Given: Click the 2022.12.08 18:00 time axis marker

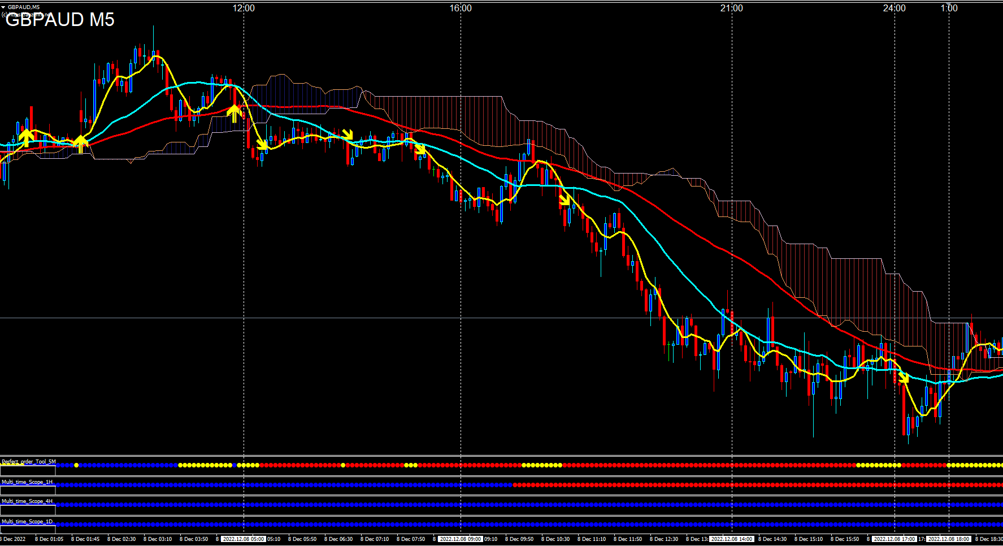Looking at the screenshot, I should (x=949, y=539).
